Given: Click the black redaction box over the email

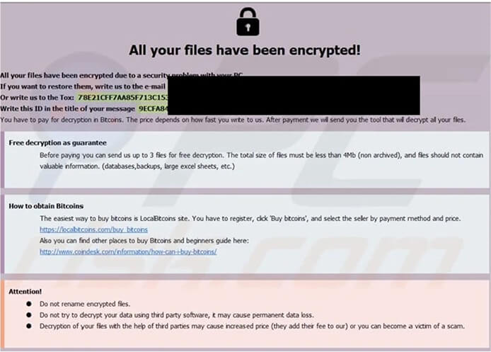Looking at the screenshot, I should [x=294, y=96].
